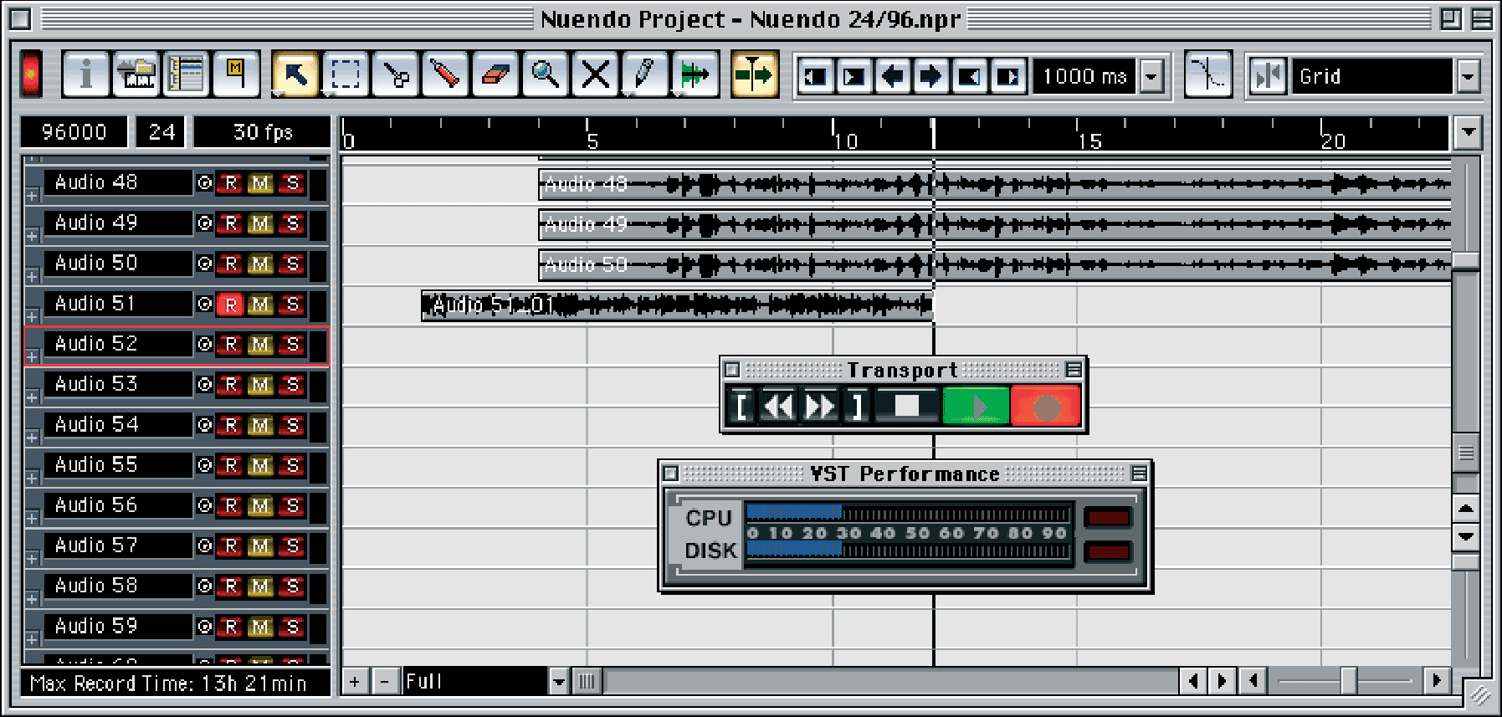Close the VST Performance window
Image resolution: width=1502 pixels, height=717 pixels.
pyautogui.click(x=670, y=474)
